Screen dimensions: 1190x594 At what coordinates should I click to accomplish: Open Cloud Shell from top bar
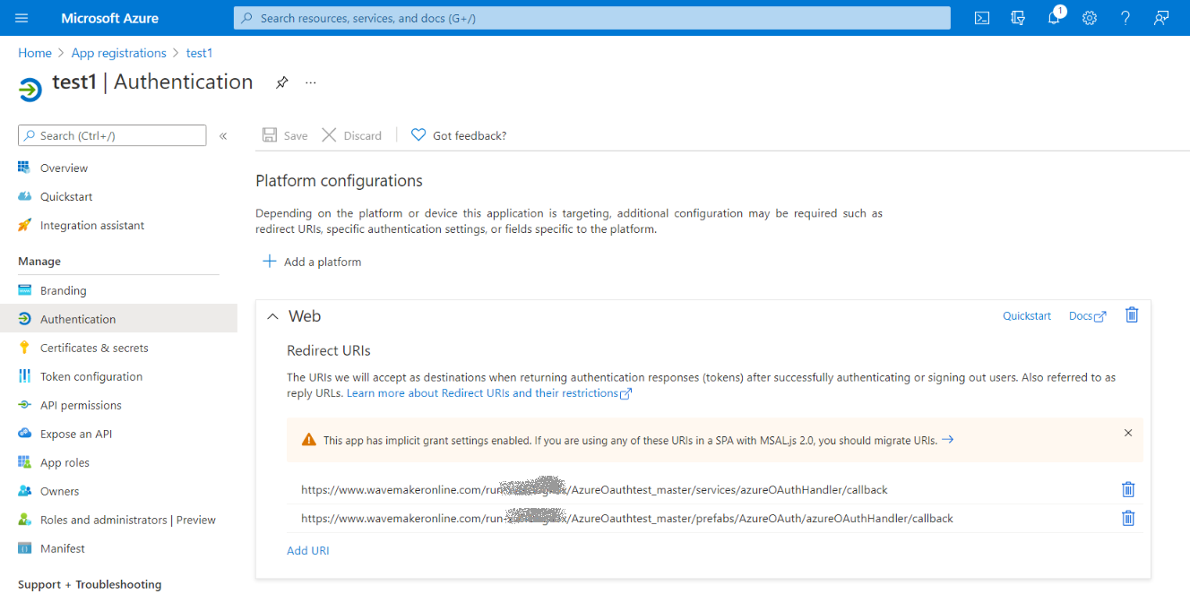pos(982,18)
